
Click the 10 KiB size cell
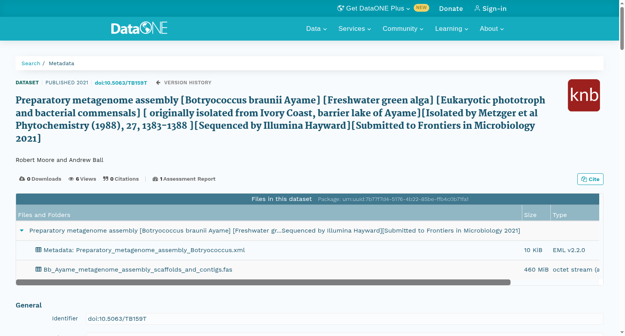pyautogui.click(x=533, y=250)
